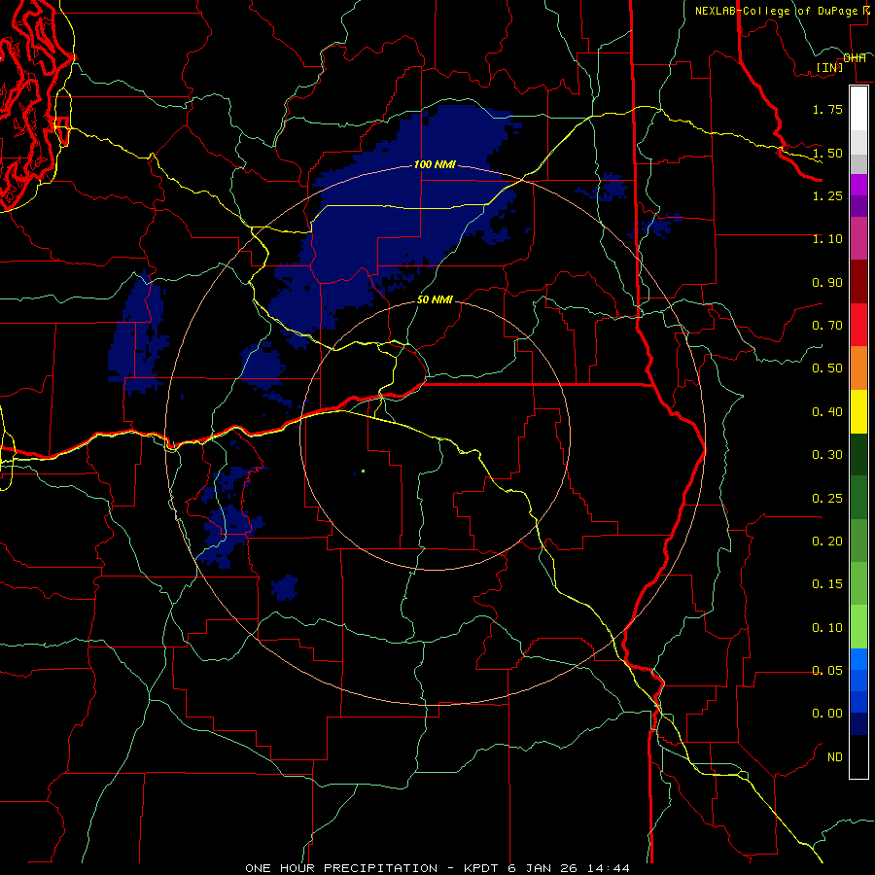Select the bright magenta legend swatch
Screen dimensions: 875x875
point(859,185)
